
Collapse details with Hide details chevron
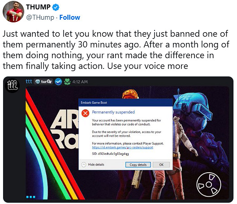coord(84,165)
